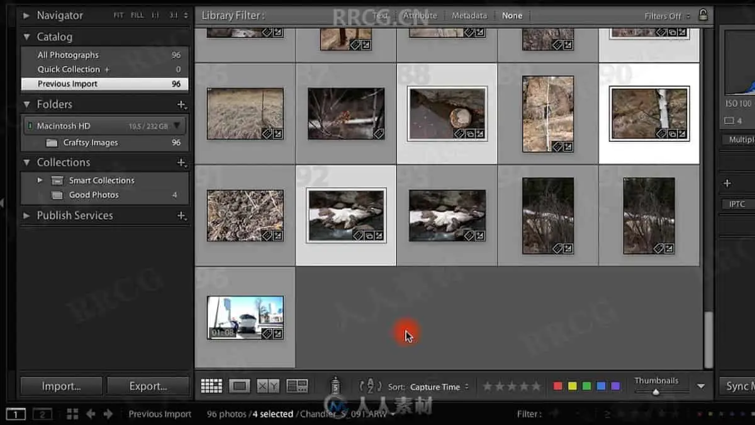Reverse sort direction with A-Z icon

point(370,386)
